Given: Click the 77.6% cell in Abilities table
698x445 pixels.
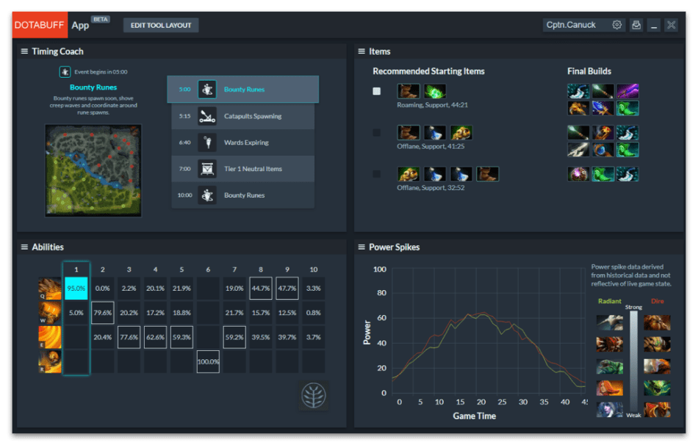Looking at the screenshot, I should click(x=129, y=337).
